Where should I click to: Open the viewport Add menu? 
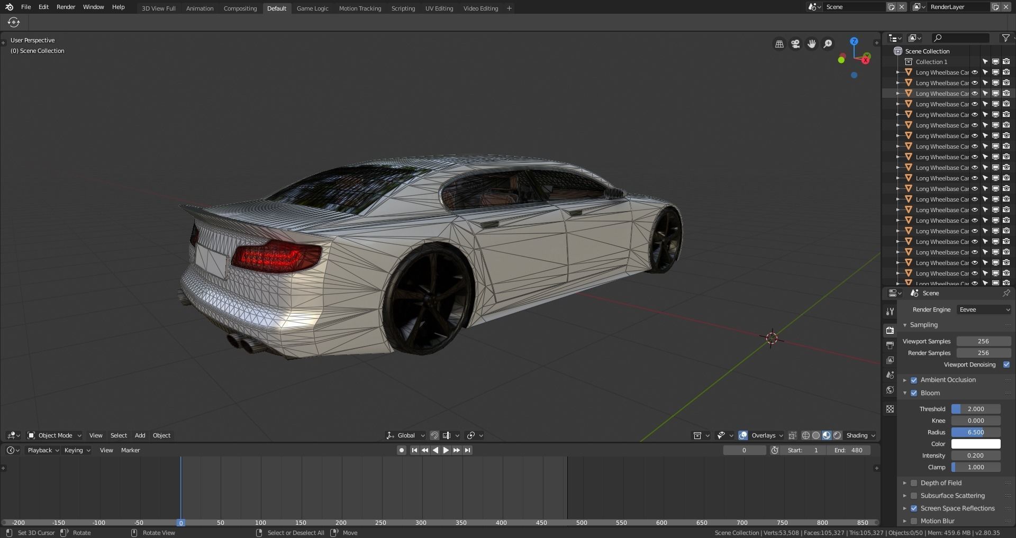click(x=140, y=435)
